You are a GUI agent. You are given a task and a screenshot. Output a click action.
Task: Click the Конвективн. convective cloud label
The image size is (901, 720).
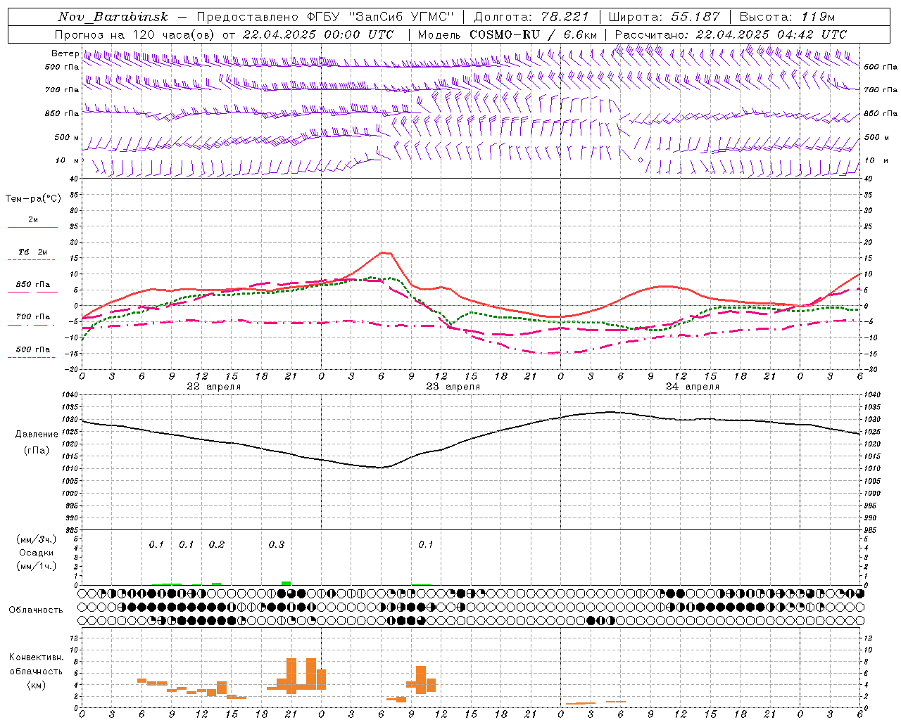[36, 657]
